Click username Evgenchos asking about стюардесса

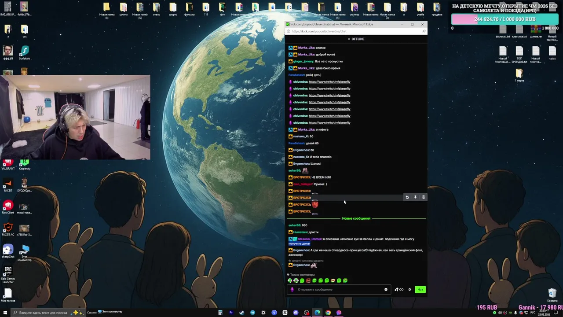click(301, 250)
